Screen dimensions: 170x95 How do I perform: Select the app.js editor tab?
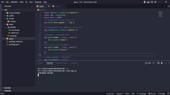coord(43,6)
